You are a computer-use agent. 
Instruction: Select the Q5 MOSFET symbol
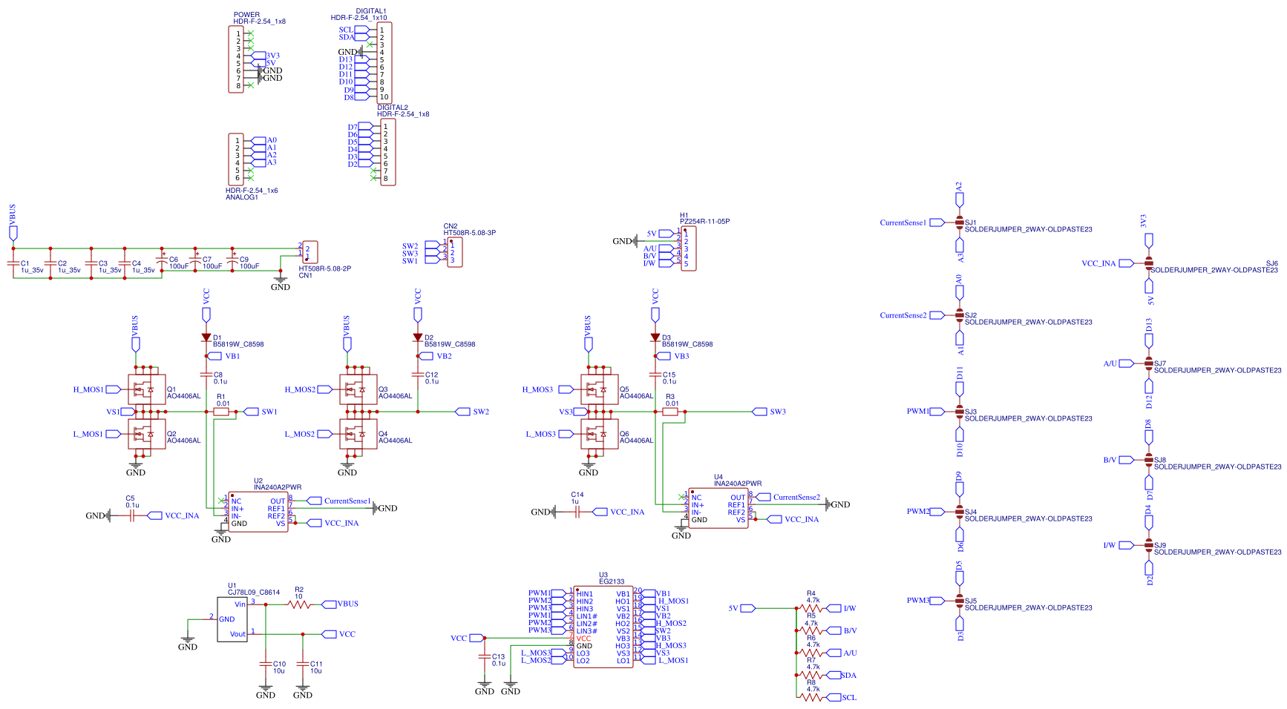click(599, 389)
